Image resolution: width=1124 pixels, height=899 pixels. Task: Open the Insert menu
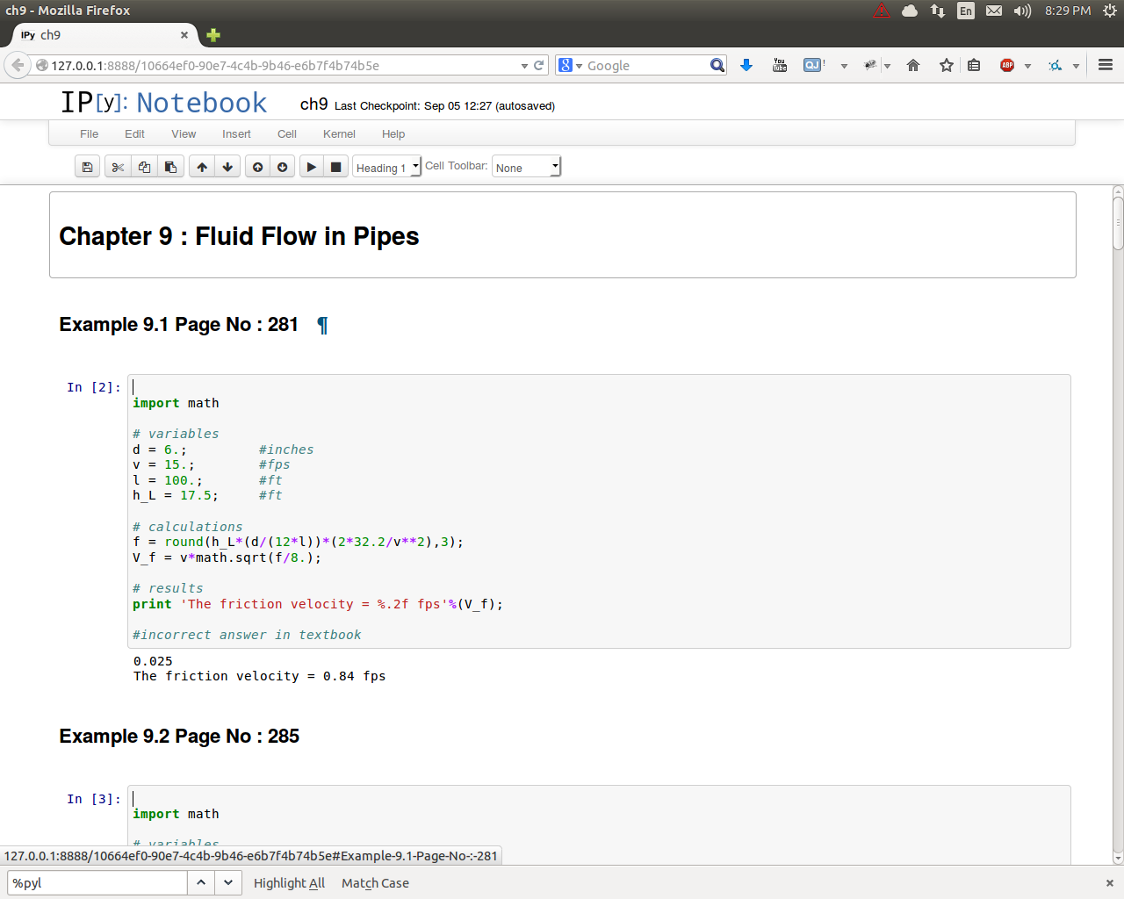(236, 134)
